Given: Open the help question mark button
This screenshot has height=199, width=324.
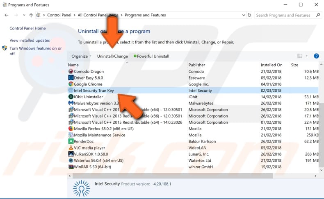Looking at the screenshot, I should [x=316, y=56].
